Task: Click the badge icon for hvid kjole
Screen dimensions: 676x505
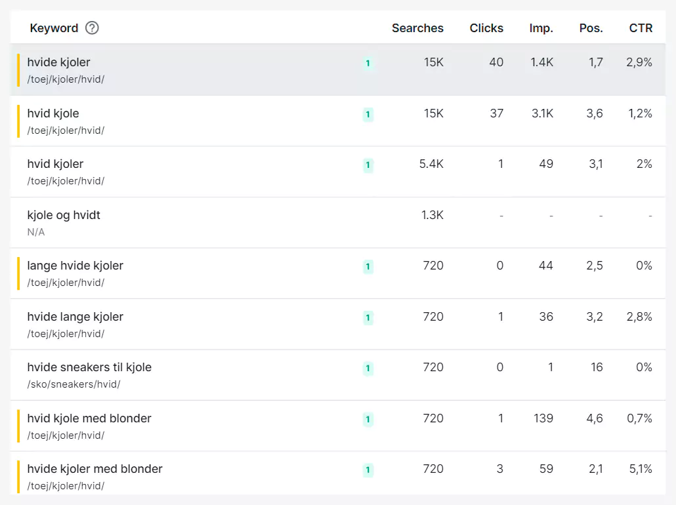Action: [x=368, y=115]
